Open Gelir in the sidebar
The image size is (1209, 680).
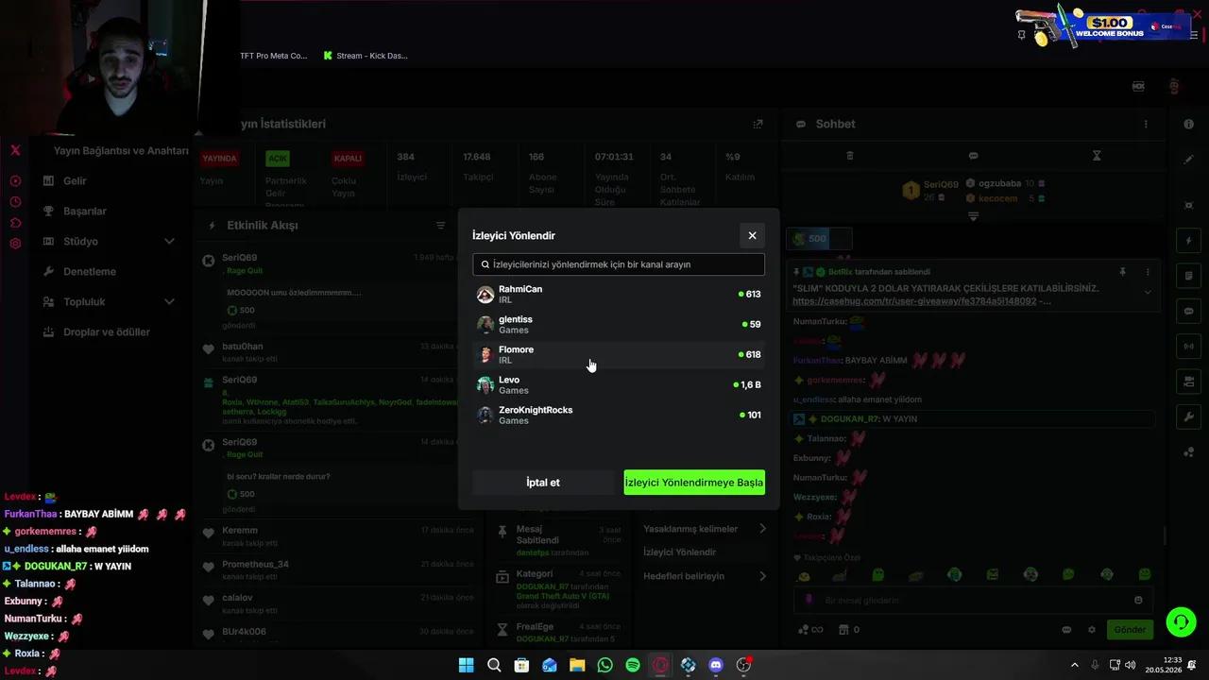coord(75,180)
